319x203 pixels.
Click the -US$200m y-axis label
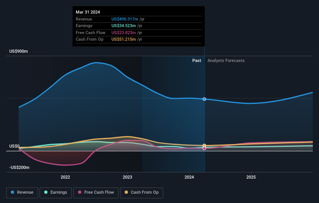[19, 167]
